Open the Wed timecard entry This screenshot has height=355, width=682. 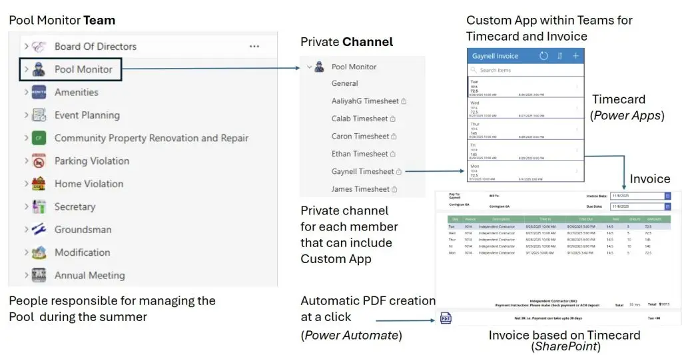[525, 108]
